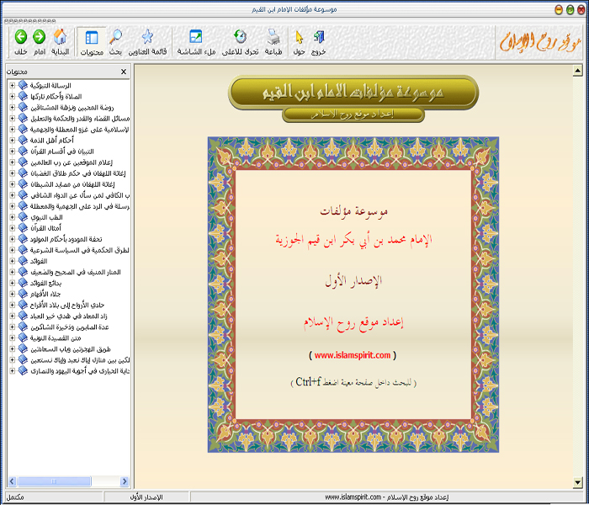Click the Back (خلف) arrow icon
This screenshot has height=505, width=589.
point(19,37)
